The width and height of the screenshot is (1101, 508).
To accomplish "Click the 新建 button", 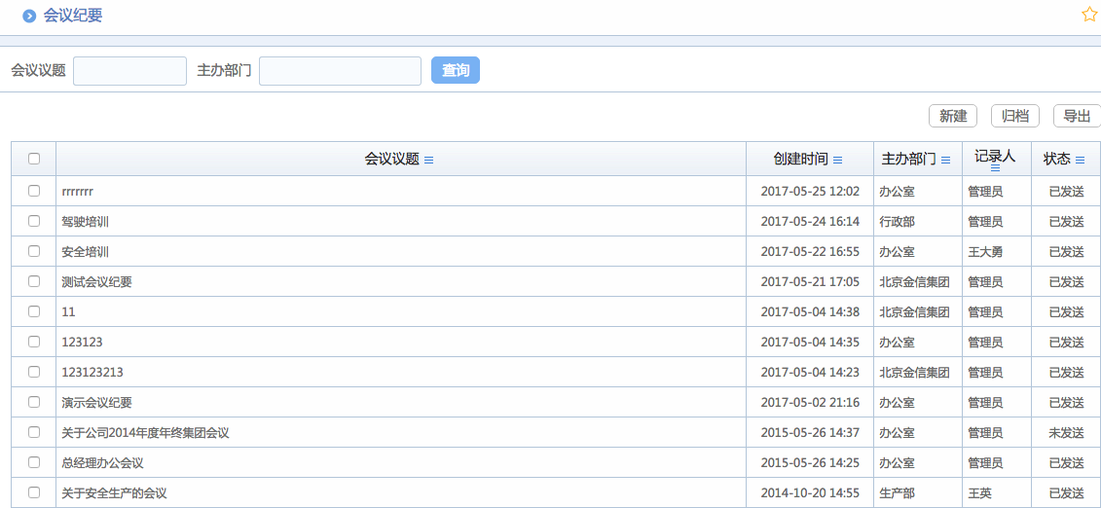I will coord(953,116).
